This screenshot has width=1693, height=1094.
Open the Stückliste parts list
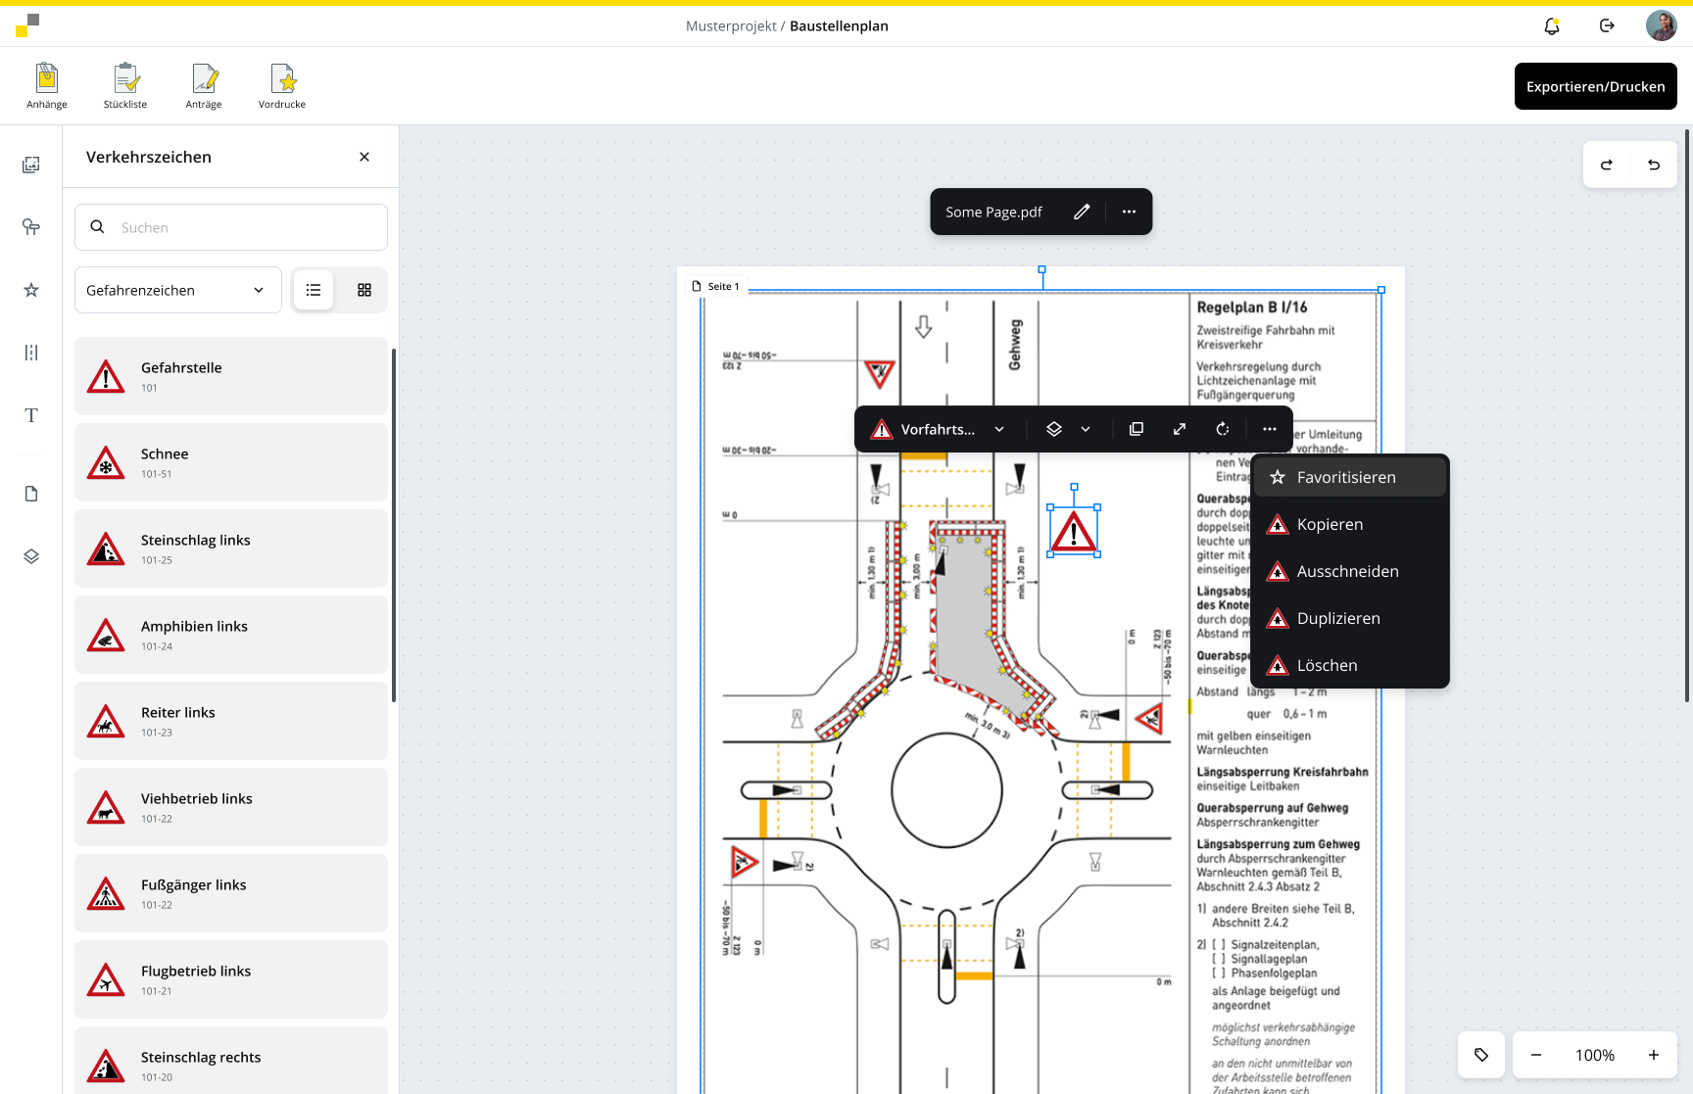pyautogui.click(x=125, y=86)
